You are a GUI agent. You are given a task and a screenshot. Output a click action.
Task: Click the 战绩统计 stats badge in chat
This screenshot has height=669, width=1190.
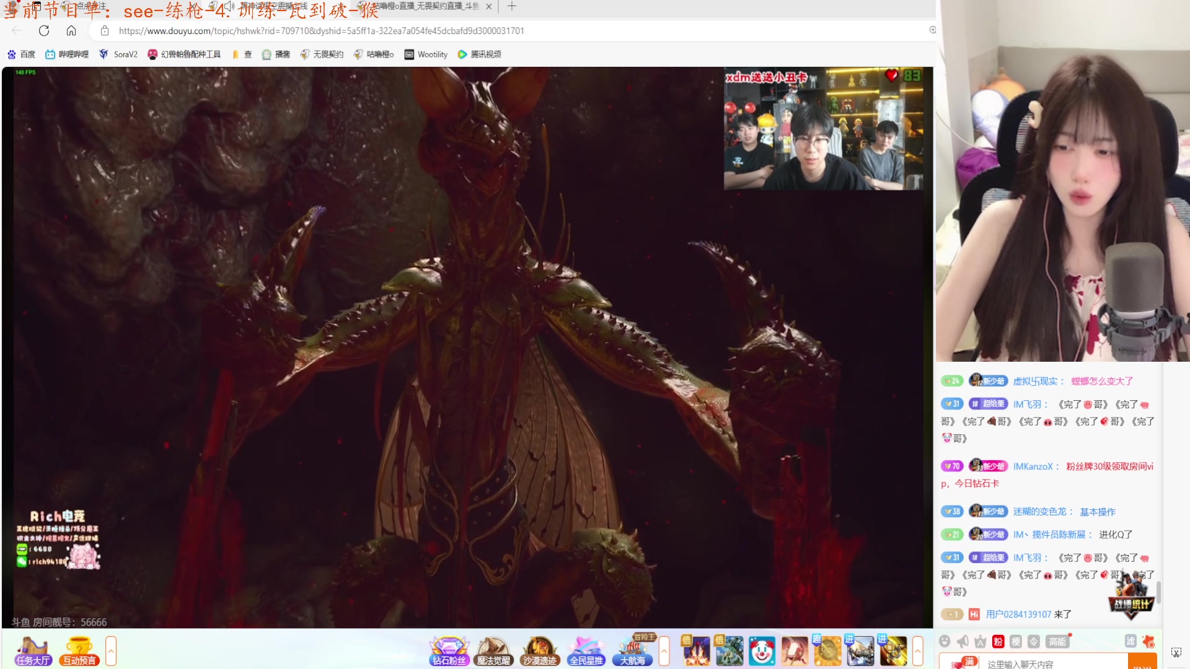point(1131,597)
